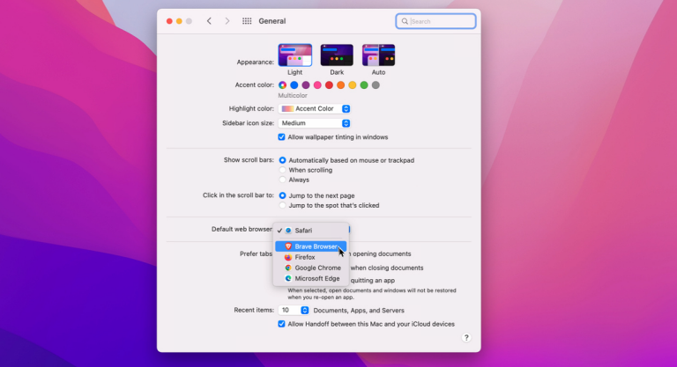Viewport: 677px width, 367px height.
Task: Click the help question mark button
Action: (x=466, y=337)
